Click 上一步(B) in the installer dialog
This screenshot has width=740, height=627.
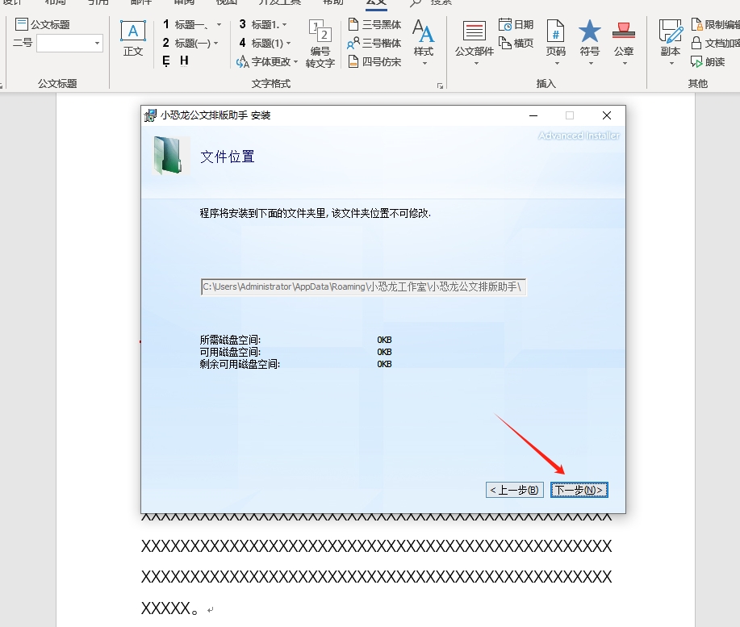516,489
